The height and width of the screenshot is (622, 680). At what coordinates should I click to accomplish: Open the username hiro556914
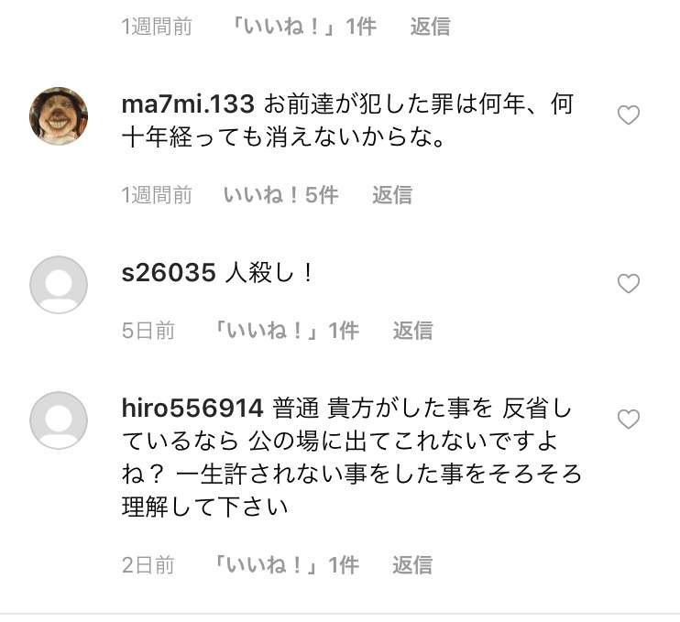click(x=192, y=409)
